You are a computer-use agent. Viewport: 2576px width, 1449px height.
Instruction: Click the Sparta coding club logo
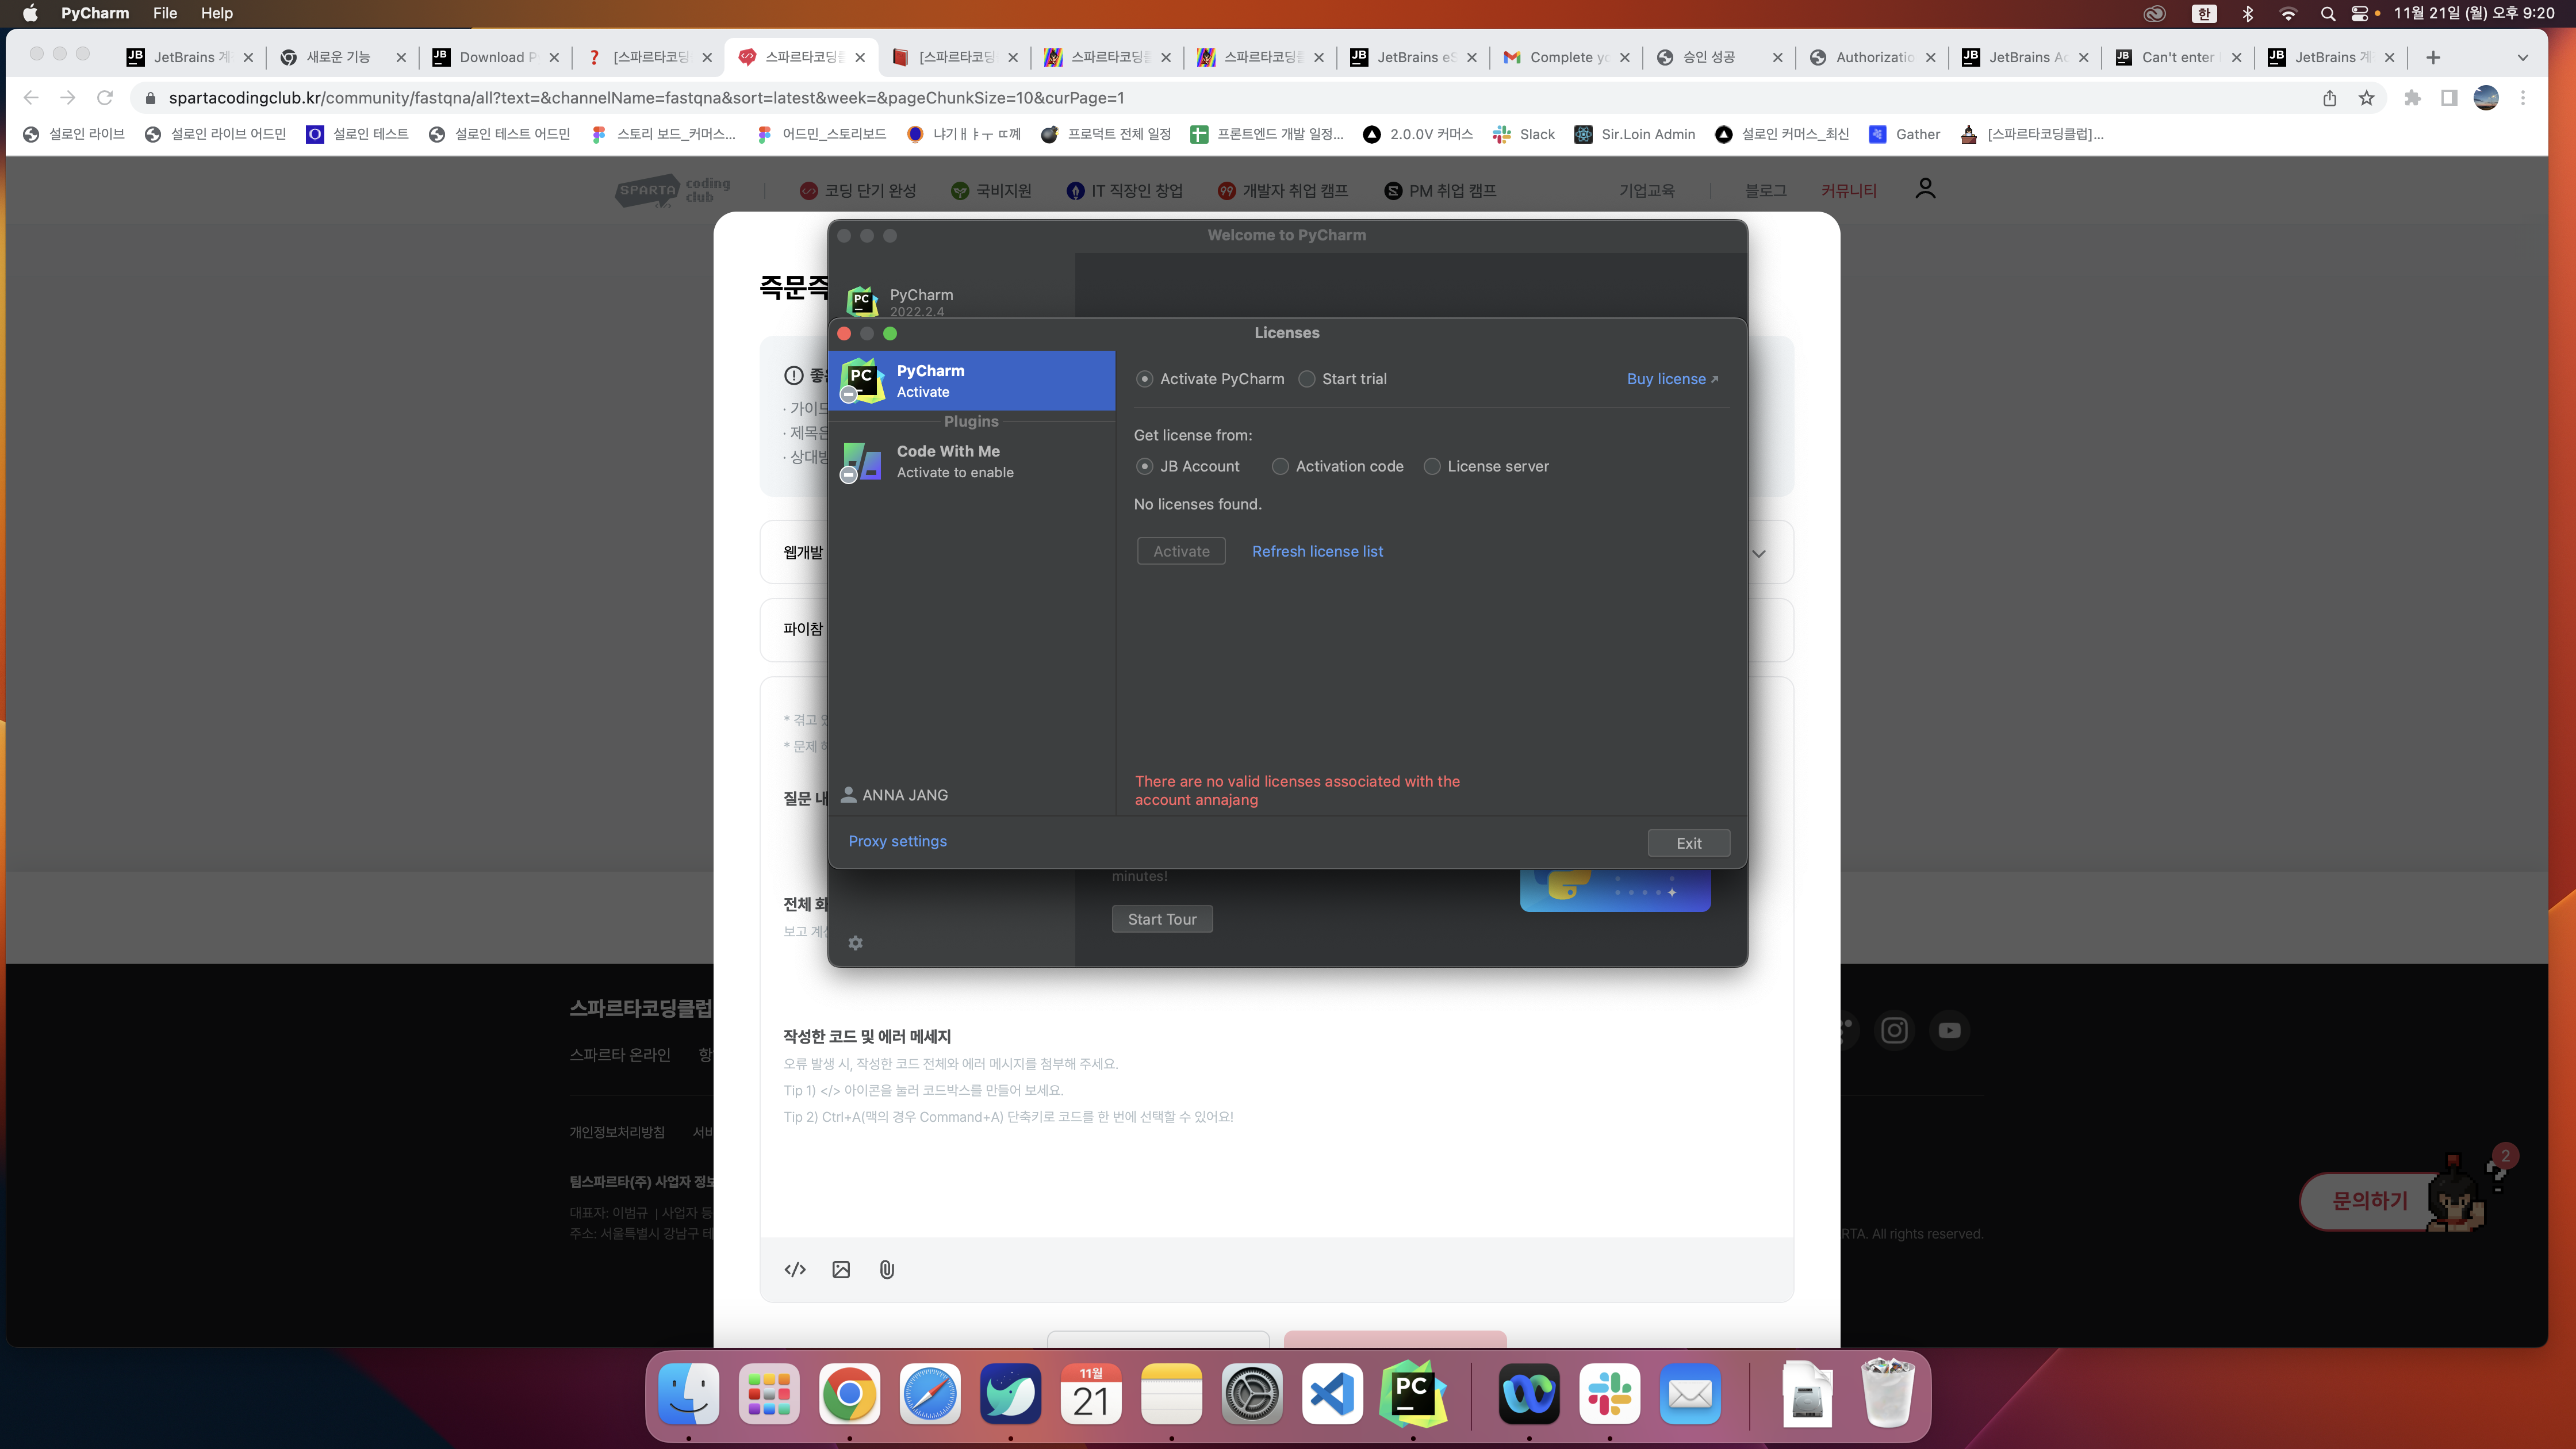click(x=673, y=190)
